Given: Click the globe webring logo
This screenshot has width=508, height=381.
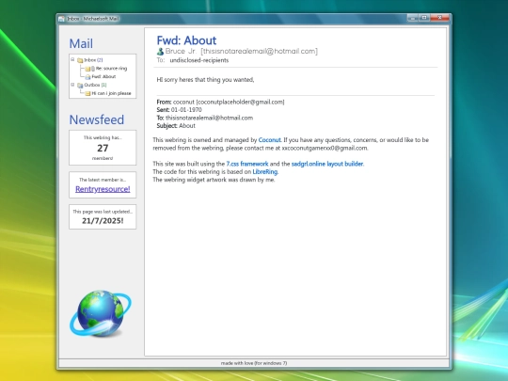Looking at the screenshot, I should point(101,313).
